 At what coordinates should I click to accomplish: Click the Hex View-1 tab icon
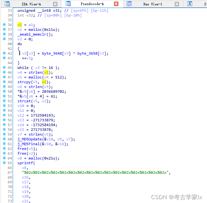click(129, 4)
